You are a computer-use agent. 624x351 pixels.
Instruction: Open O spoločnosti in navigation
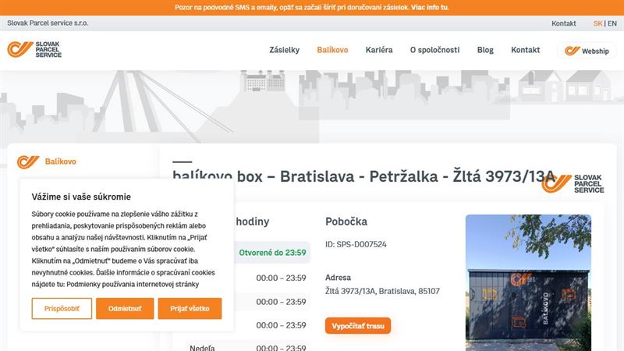coord(434,50)
